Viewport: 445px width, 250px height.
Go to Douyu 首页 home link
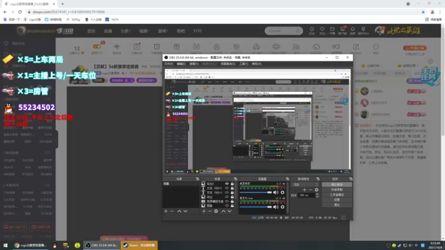point(91,31)
